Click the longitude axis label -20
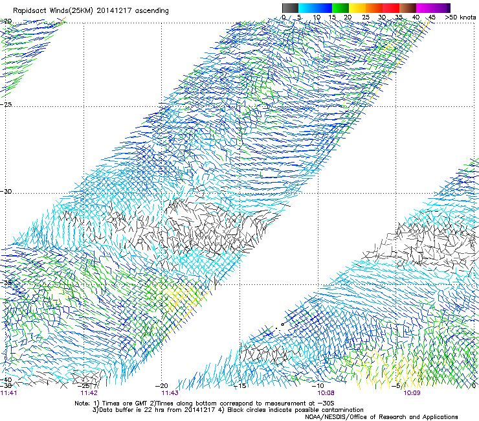479x421 pixels. pyautogui.click(x=162, y=386)
